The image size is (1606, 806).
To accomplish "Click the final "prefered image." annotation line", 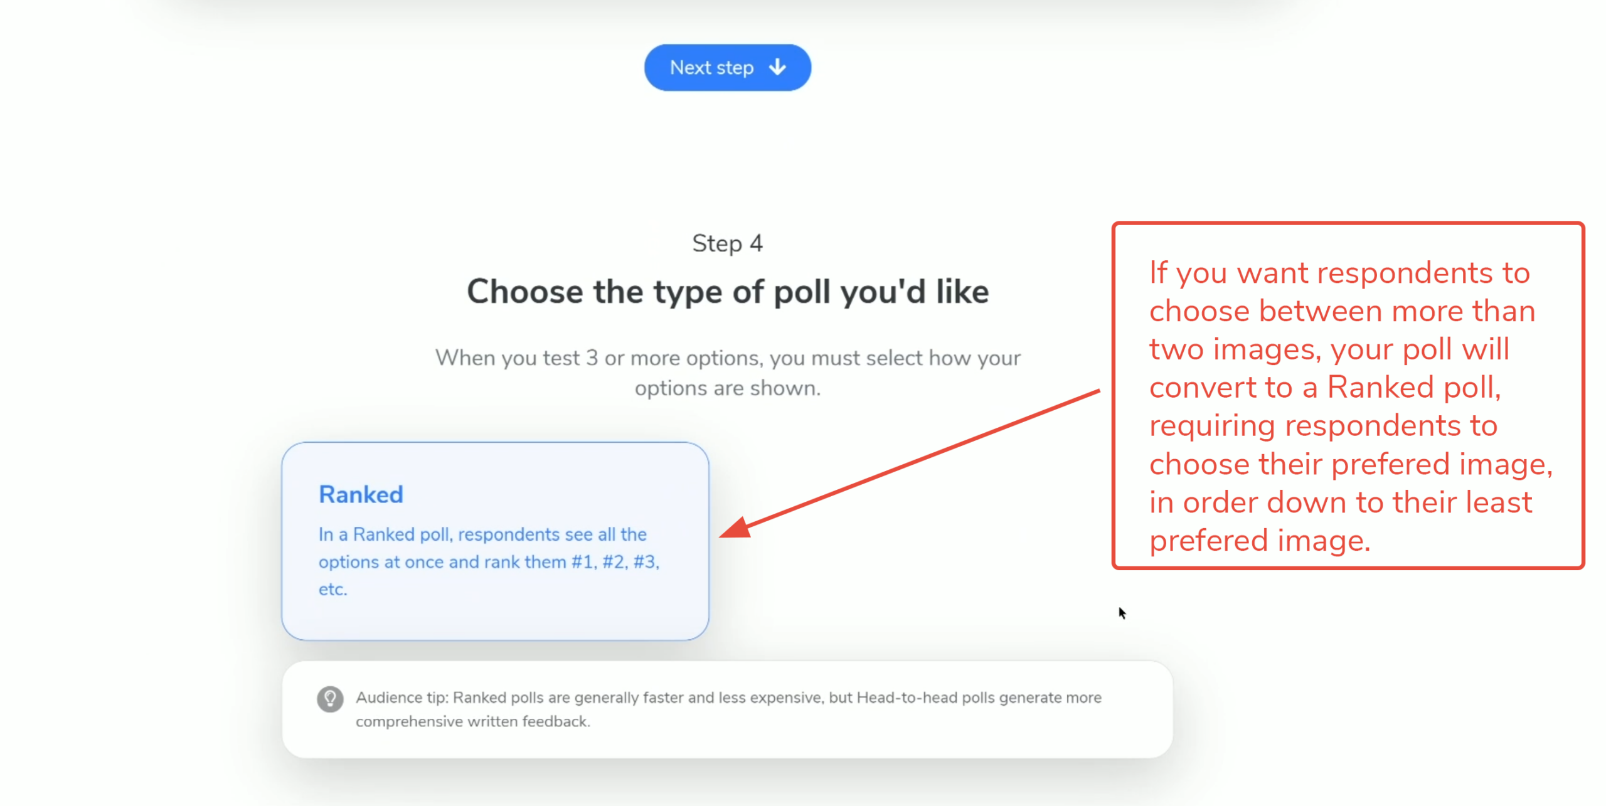I will pyautogui.click(x=1259, y=541).
